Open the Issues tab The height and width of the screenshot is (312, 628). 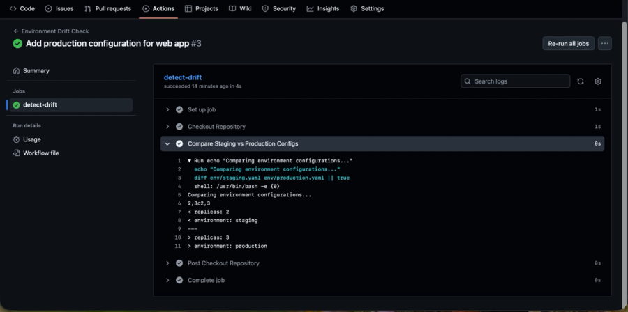[59, 8]
